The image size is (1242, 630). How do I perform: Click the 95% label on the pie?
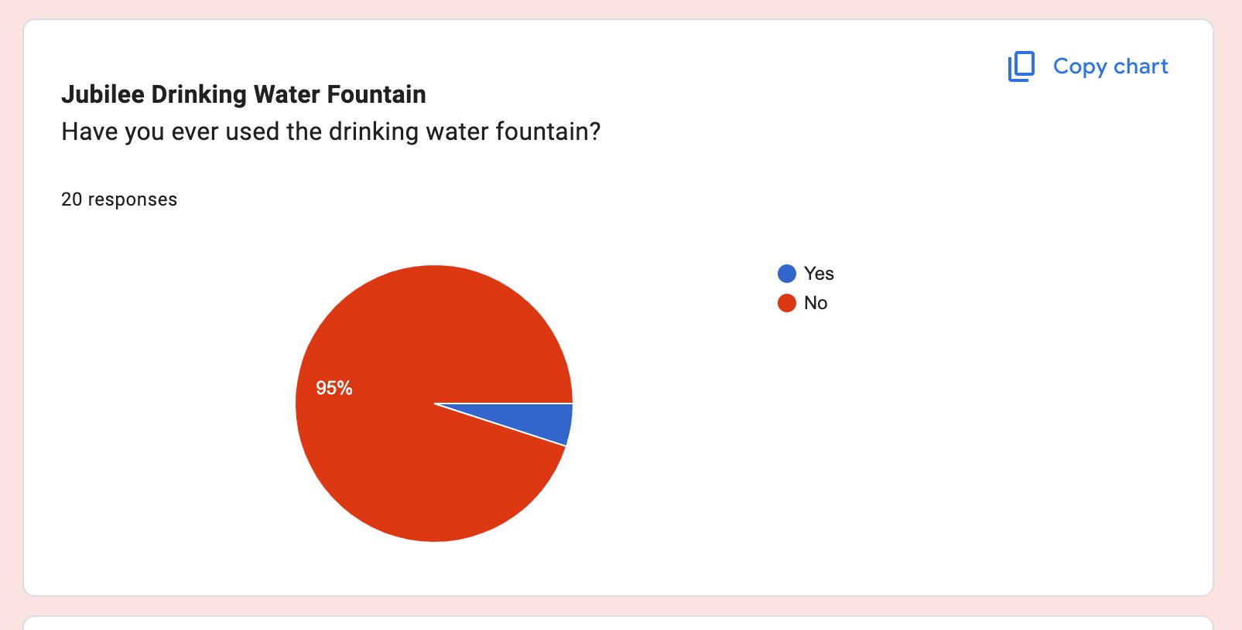(x=334, y=388)
